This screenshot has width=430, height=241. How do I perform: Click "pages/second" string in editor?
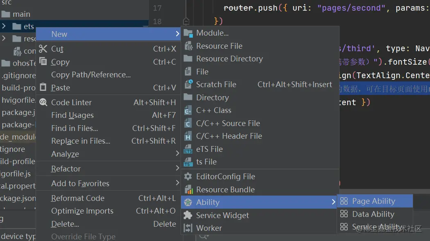(351, 8)
